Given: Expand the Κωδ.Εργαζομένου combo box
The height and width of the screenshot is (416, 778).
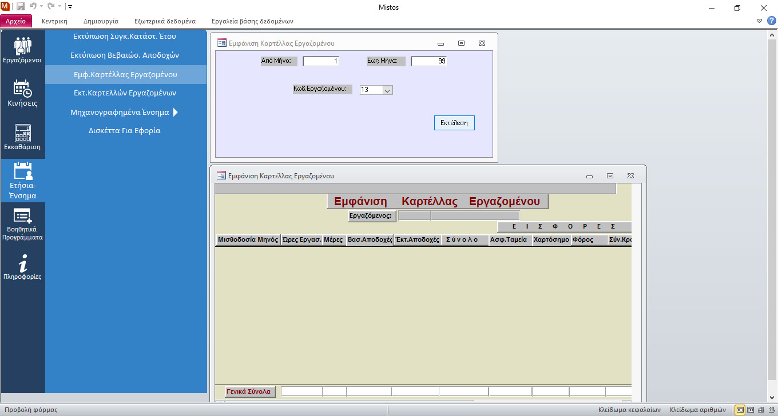Looking at the screenshot, I should [387, 90].
